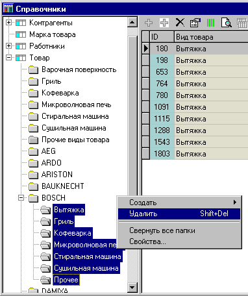Click the gray table grid toolbar icon

coord(242,23)
